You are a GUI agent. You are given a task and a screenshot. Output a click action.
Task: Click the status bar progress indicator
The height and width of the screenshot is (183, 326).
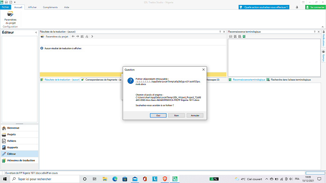tap(315, 173)
